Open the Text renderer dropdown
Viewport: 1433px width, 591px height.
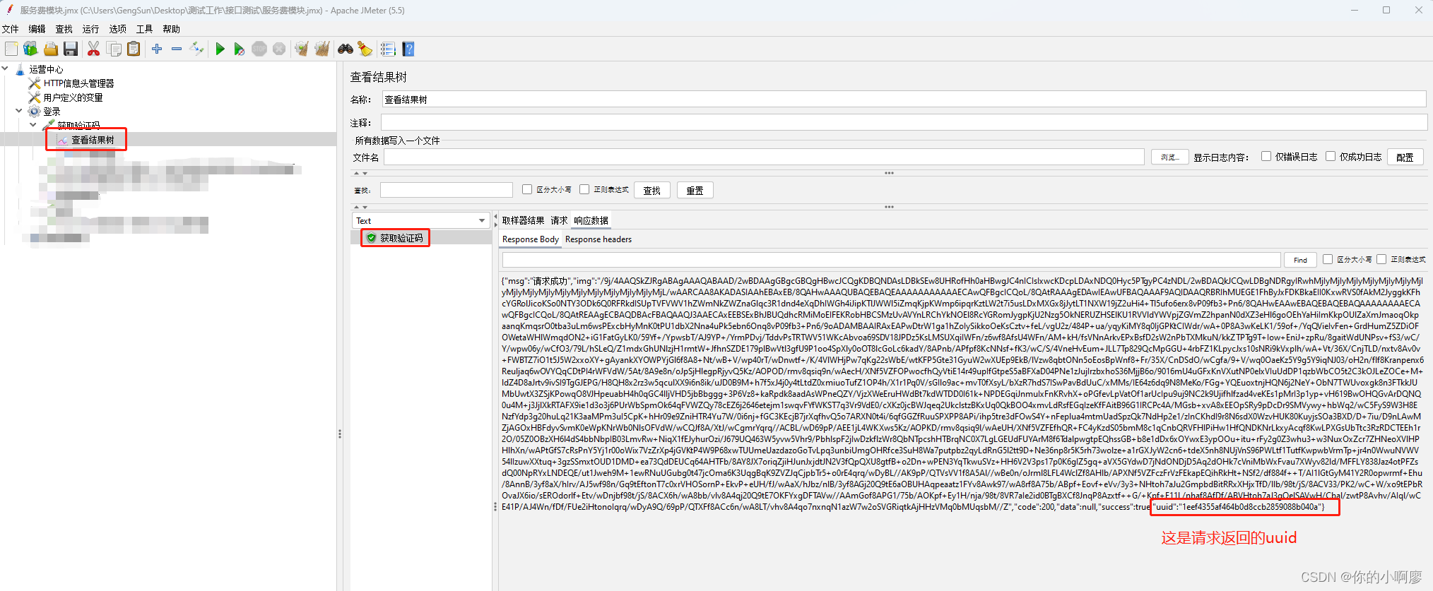[x=420, y=220]
